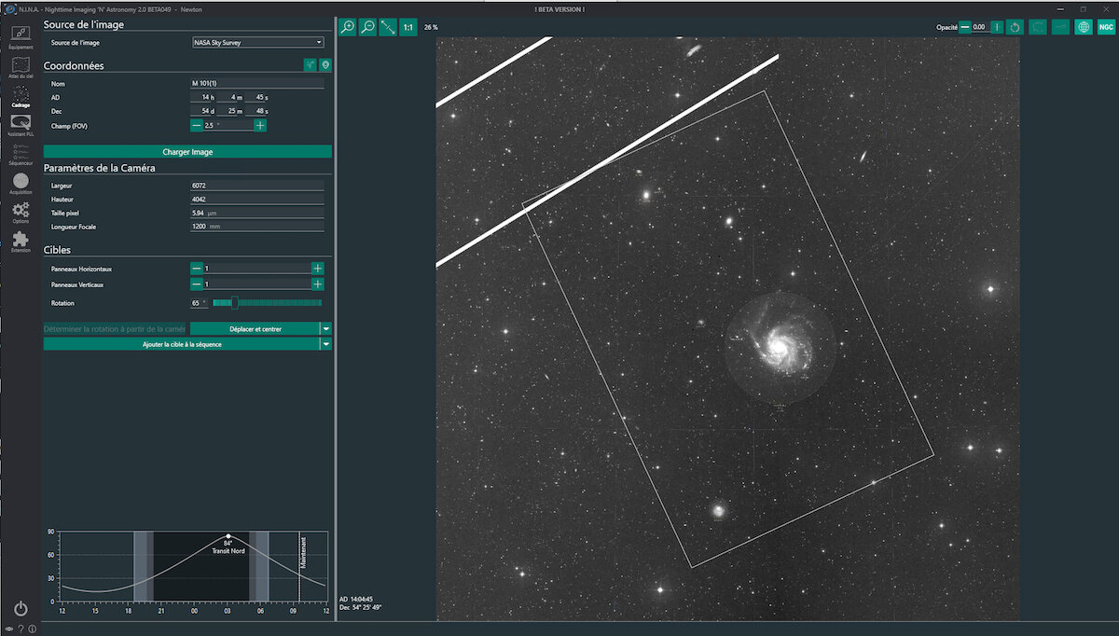
Task: Switch to the Séquenceur tab
Action: click(21, 153)
